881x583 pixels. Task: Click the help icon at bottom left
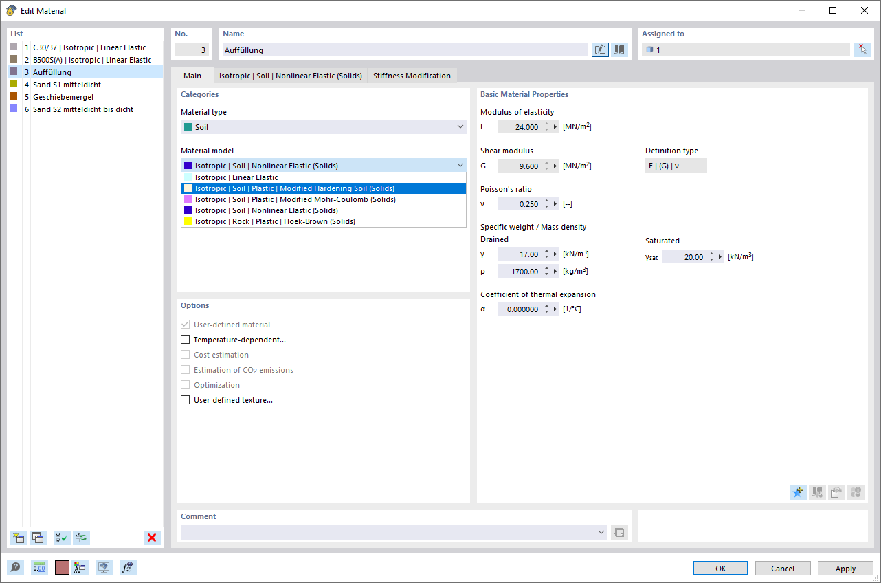coord(15,568)
